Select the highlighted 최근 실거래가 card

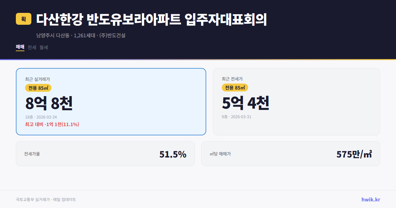(x=111, y=101)
